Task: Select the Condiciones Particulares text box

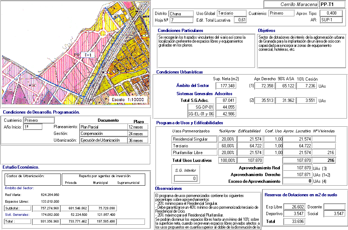Action: (206, 51)
